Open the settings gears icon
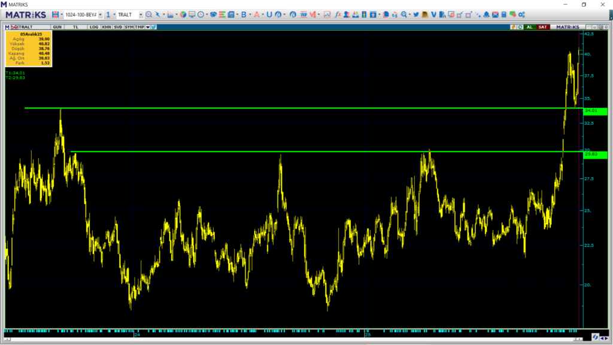This screenshot has height=345, width=613. pyautogui.click(x=521, y=14)
